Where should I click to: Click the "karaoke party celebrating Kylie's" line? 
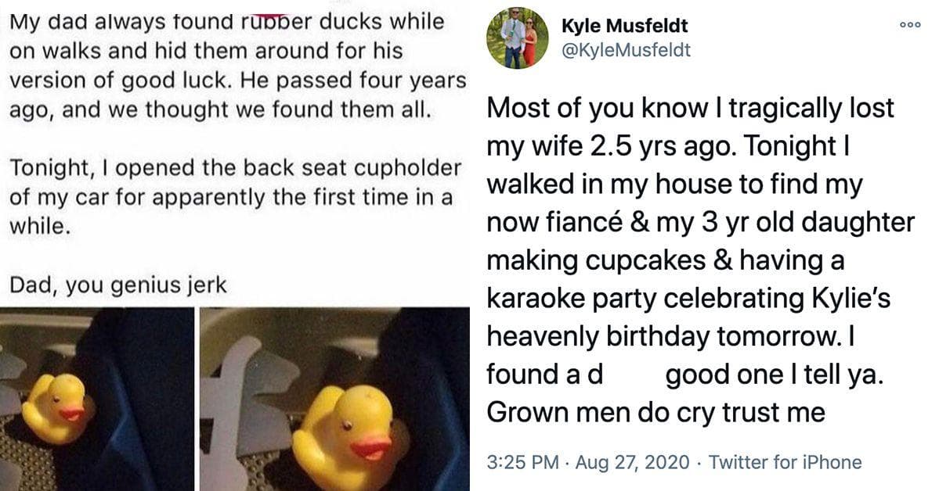[689, 298]
